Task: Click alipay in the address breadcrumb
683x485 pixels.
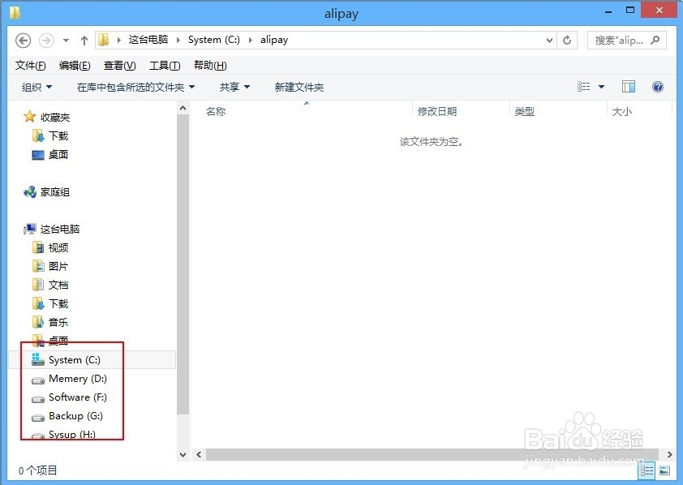Action: [274, 40]
